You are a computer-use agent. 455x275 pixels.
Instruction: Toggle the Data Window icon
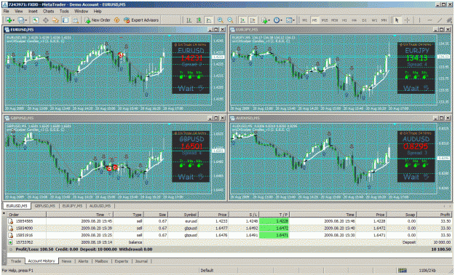click(x=46, y=20)
